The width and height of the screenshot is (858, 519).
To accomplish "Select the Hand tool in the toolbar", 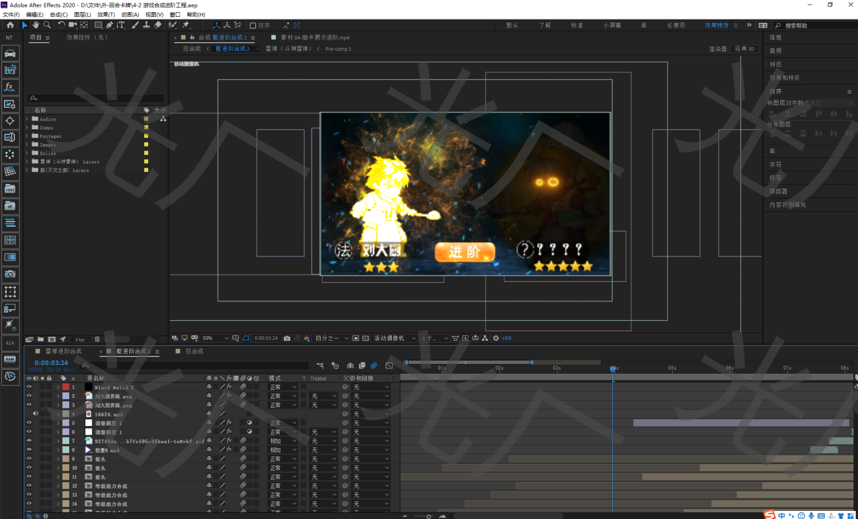I will pyautogui.click(x=36, y=25).
